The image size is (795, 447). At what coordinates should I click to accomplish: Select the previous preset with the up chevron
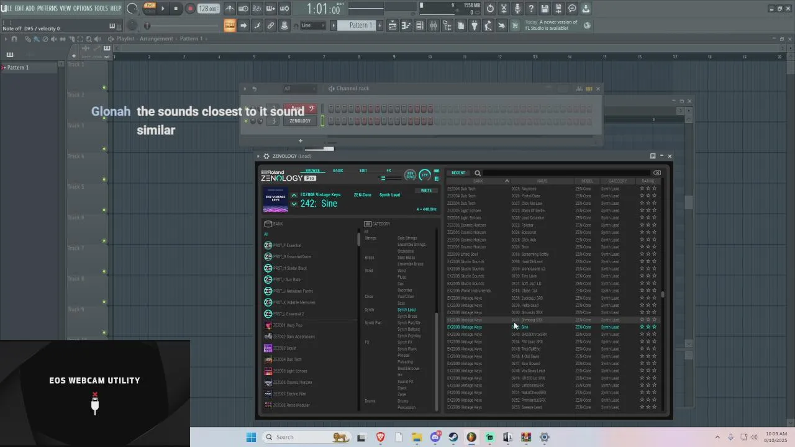(294, 196)
